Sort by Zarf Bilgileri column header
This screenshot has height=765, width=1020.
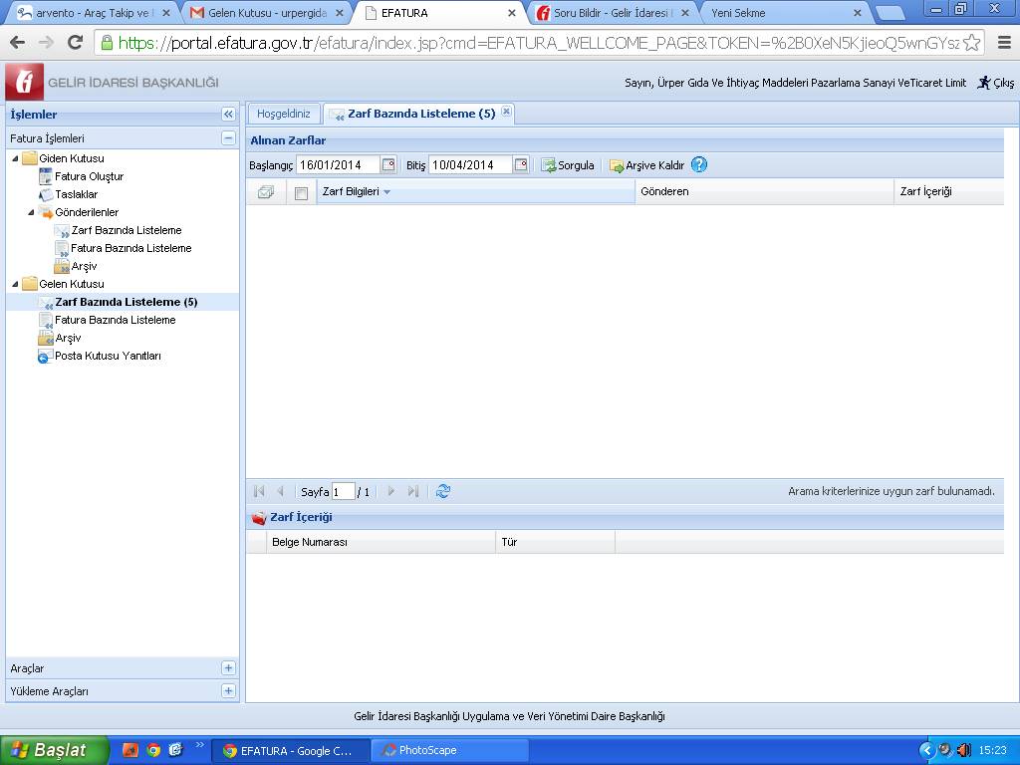click(351, 191)
